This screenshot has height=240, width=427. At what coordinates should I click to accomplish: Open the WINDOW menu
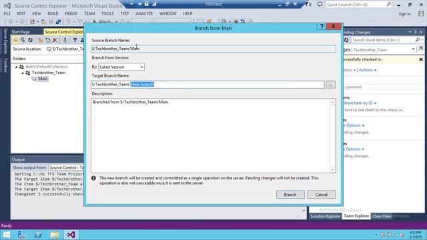(x=167, y=13)
